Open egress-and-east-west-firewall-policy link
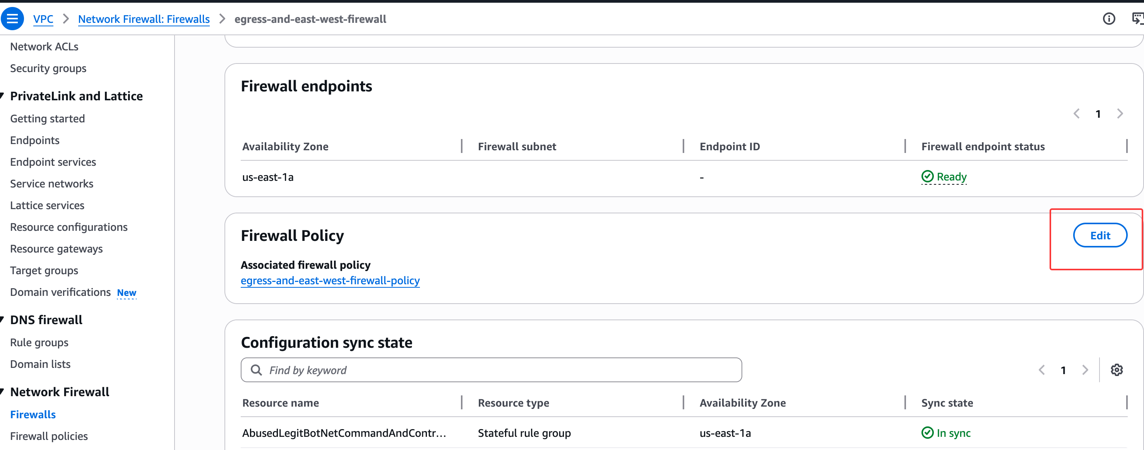This screenshot has width=1144, height=450. pyautogui.click(x=330, y=280)
